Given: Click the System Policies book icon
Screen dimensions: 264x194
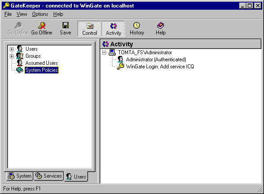Looking at the screenshot, I should pyautogui.click(x=20, y=70).
